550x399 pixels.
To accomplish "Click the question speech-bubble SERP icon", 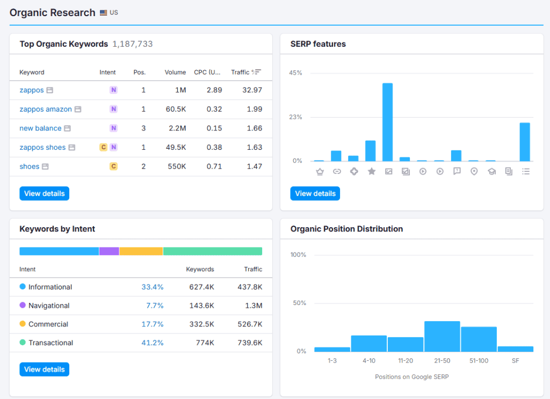I will pyautogui.click(x=457, y=171).
